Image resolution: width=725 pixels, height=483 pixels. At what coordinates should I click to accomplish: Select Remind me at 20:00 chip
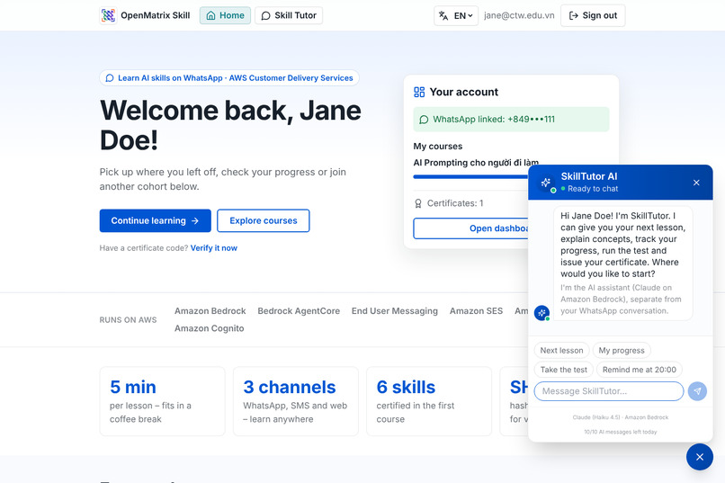click(639, 370)
